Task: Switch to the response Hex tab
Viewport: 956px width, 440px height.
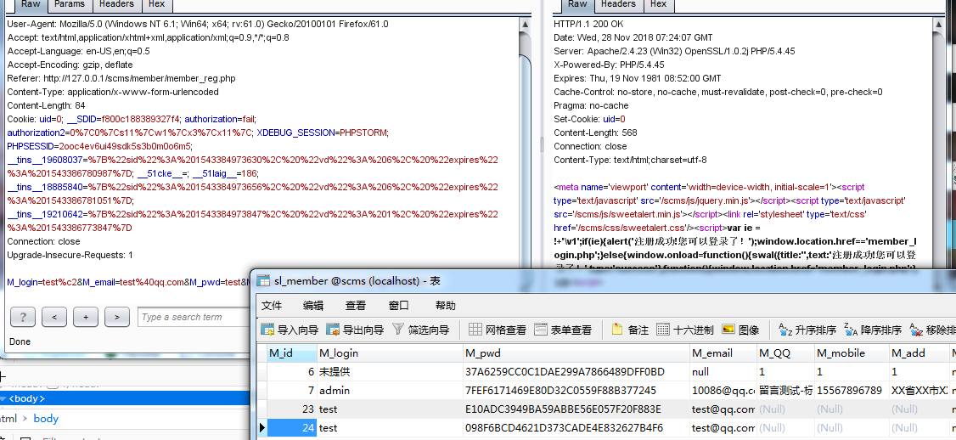Action: [659, 5]
